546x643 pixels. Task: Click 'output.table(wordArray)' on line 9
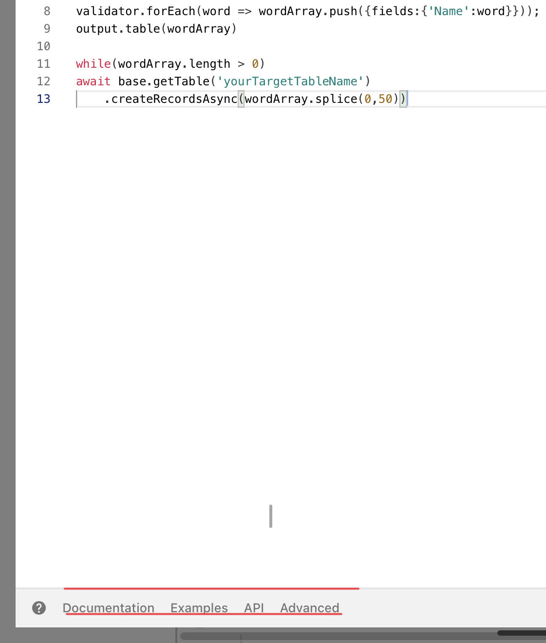(156, 29)
